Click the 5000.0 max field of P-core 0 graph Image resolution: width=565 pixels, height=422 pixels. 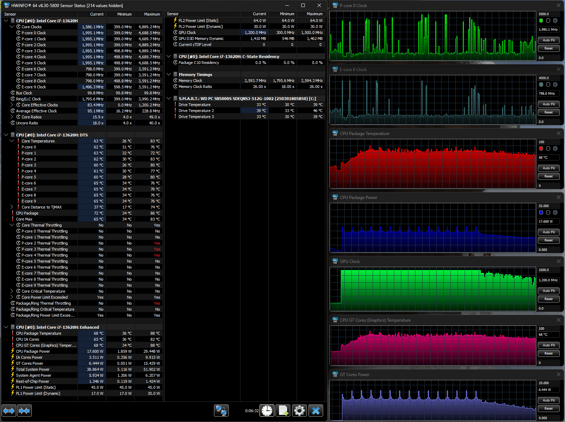tap(548, 14)
